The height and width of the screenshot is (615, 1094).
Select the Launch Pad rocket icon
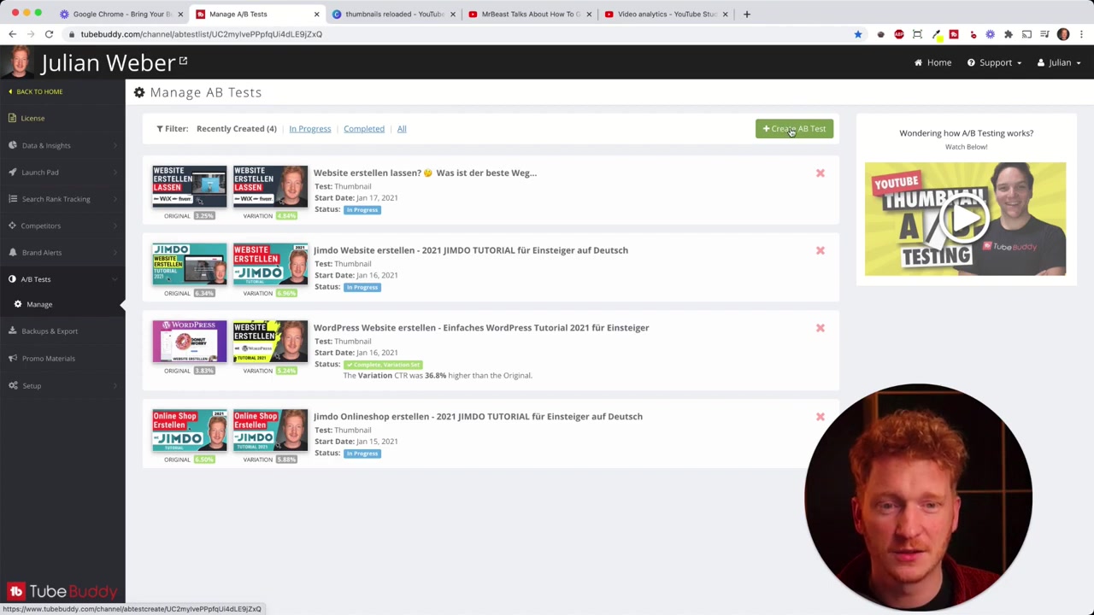pyautogui.click(x=13, y=172)
